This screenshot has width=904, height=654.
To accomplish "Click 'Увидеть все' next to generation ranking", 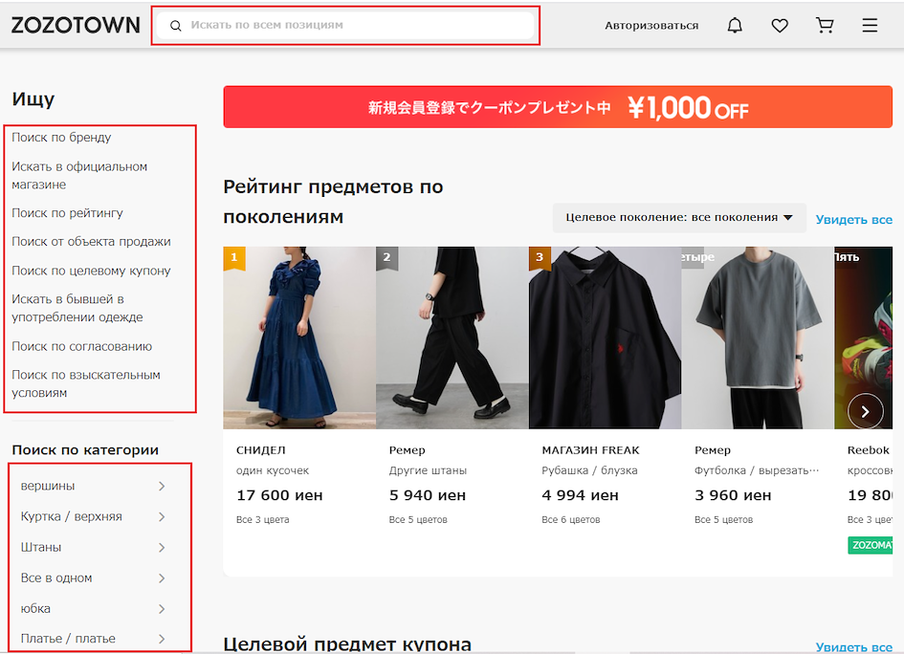I will (854, 220).
